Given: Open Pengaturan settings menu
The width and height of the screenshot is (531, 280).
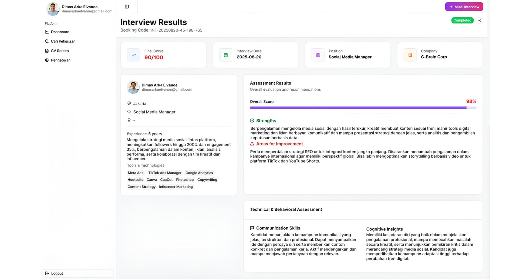Looking at the screenshot, I should [x=61, y=60].
